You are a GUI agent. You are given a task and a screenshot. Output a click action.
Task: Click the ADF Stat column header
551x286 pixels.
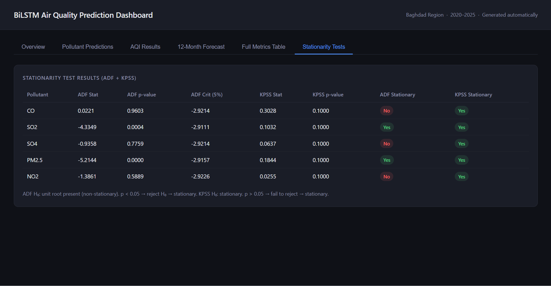coord(88,95)
